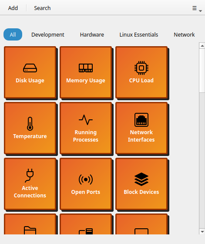
Task: Switch to the Development category
Action: click(x=48, y=34)
